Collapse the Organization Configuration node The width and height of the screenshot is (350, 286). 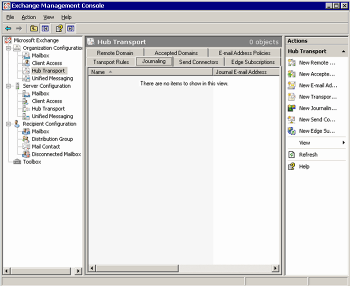coord(8,48)
